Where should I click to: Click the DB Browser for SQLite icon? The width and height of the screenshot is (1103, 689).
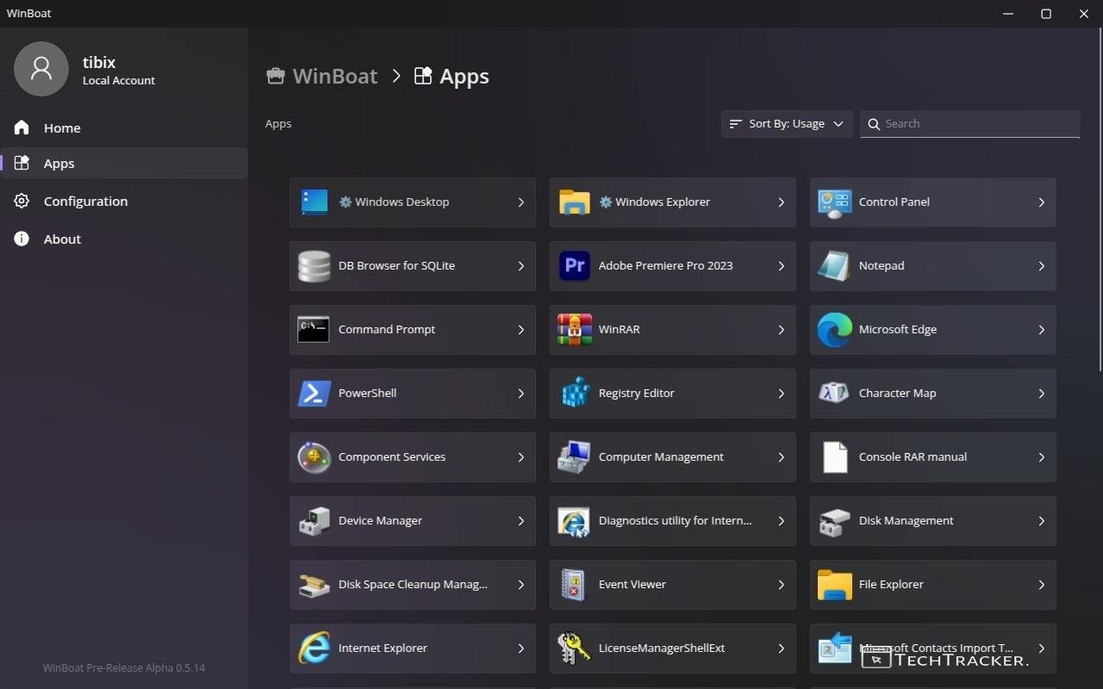314,266
